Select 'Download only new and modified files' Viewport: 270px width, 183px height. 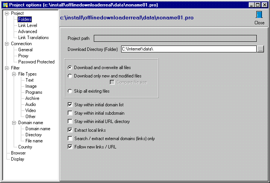[70, 76]
